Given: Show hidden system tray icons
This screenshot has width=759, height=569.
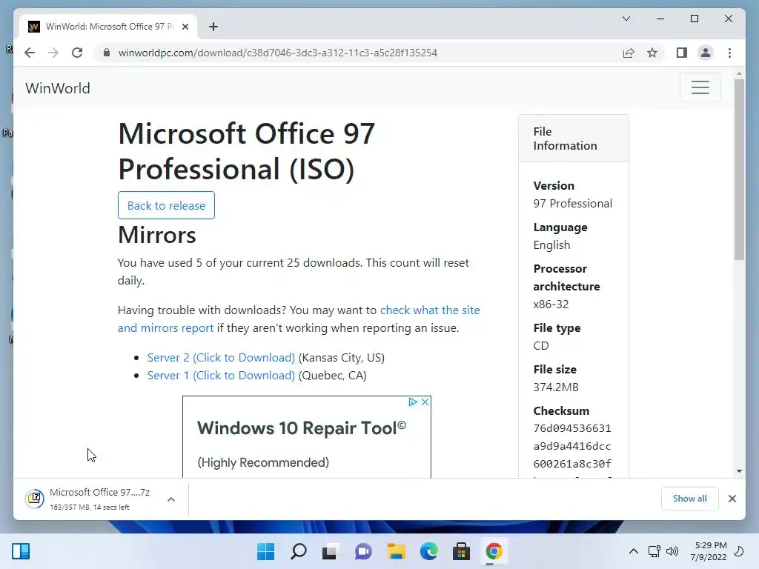Looking at the screenshot, I should [x=633, y=551].
